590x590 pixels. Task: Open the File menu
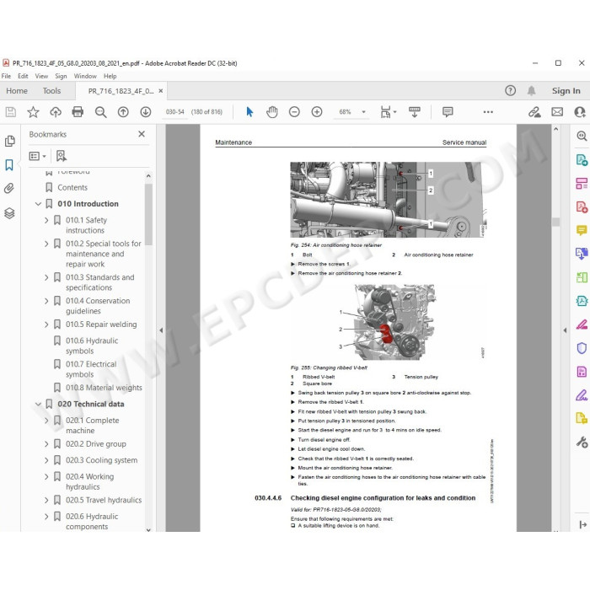(x=6, y=76)
